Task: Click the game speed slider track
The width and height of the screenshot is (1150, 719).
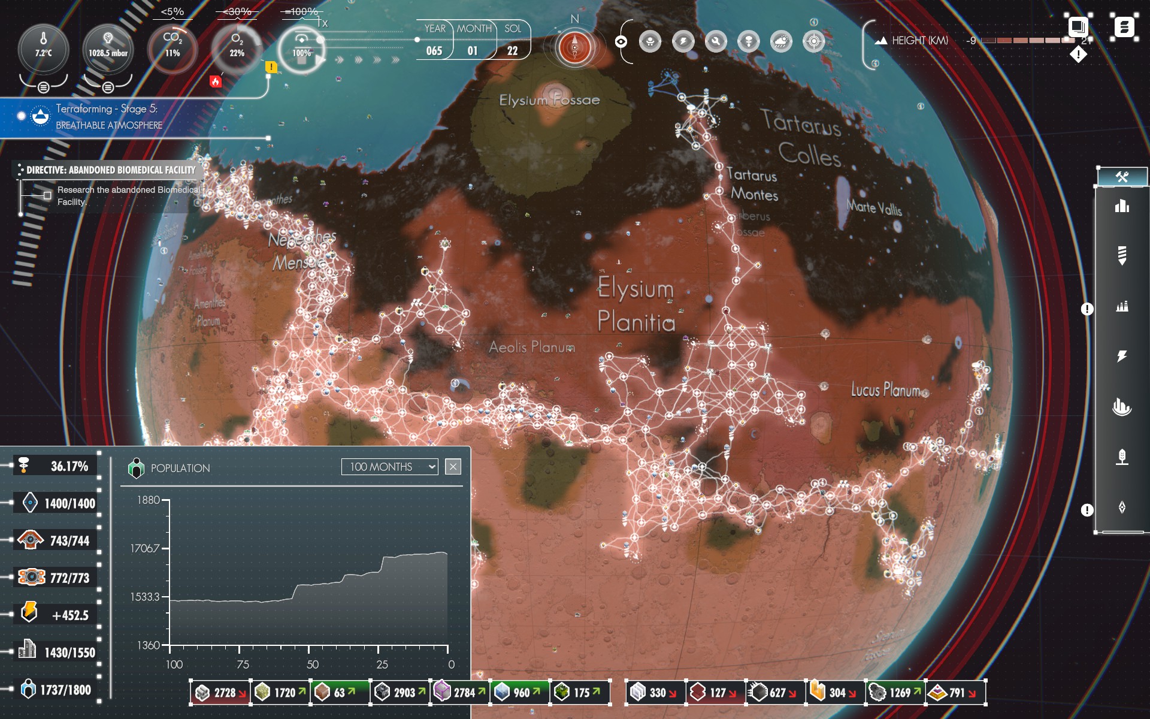Action: coord(368,40)
